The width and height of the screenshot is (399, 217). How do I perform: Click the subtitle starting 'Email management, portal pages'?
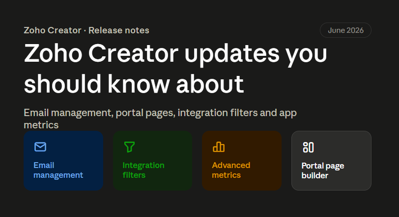(x=160, y=119)
